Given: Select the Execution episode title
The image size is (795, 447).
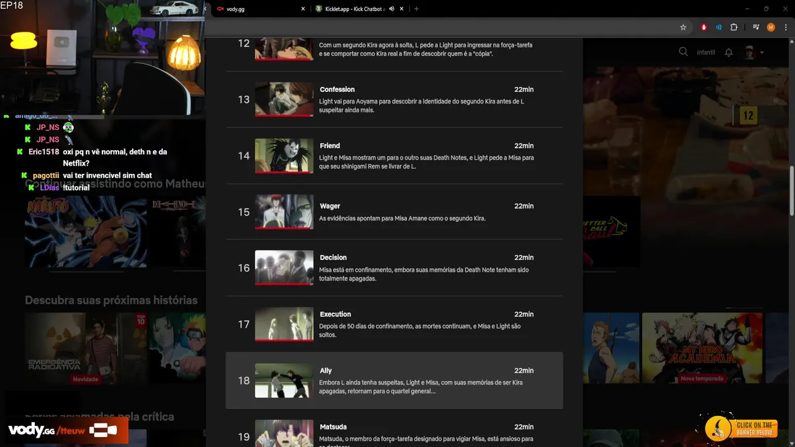Looking at the screenshot, I should (x=335, y=314).
